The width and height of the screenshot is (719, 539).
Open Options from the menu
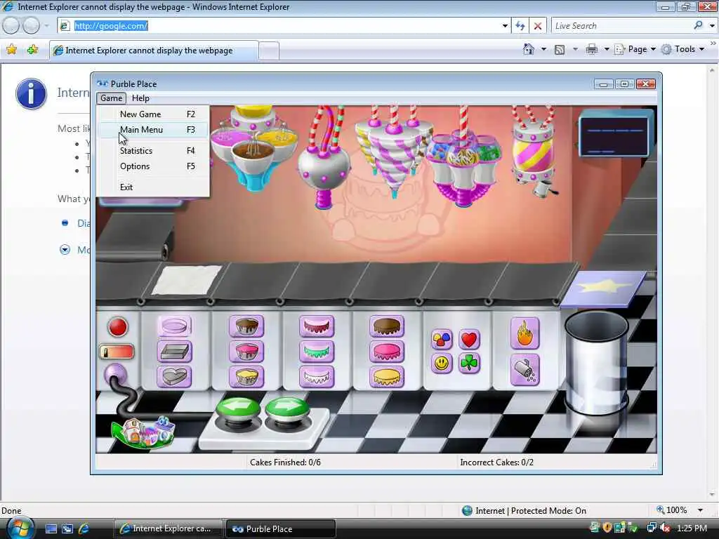[154, 166]
